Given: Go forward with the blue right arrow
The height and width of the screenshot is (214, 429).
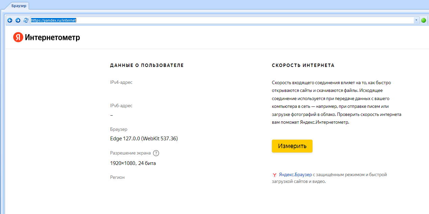Looking at the screenshot, I should pos(18,20).
